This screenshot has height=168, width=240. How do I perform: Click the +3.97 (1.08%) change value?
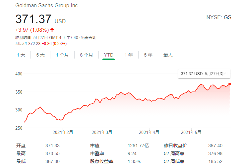[x=32, y=30]
